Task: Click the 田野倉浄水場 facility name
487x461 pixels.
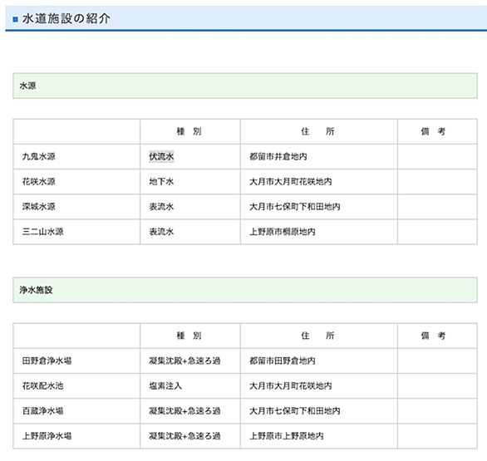Action: 47,360
